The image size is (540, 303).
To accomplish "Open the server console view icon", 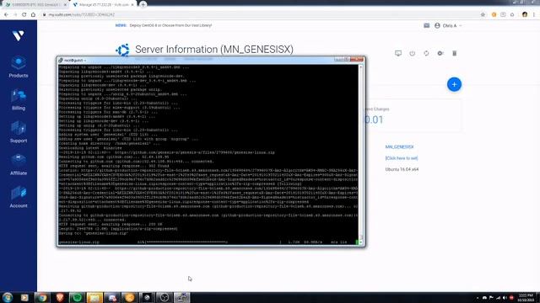I will click(x=398, y=53).
